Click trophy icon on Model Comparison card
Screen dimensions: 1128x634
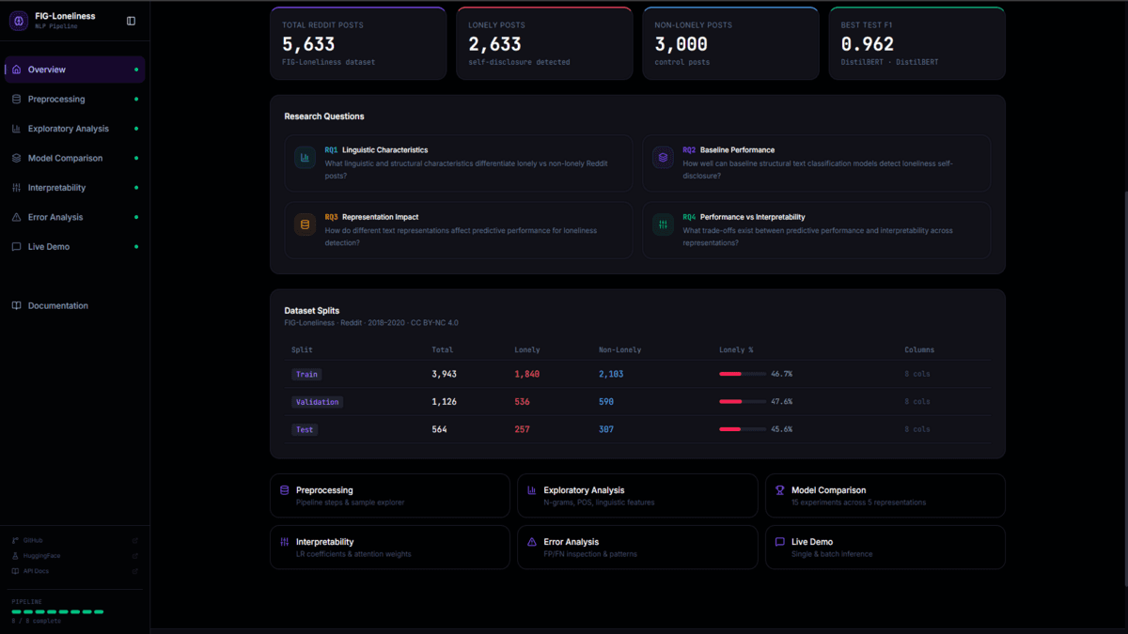(x=780, y=490)
